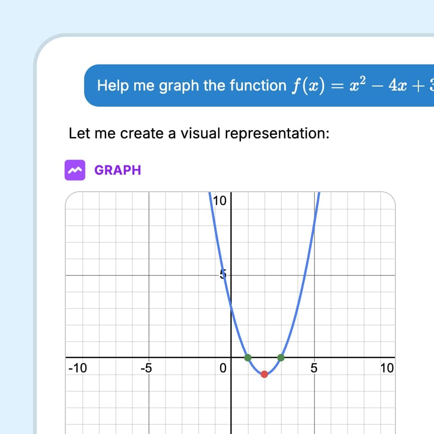Click the 0 origin label
Image resolution: width=434 pixels, height=434 pixels.
[x=223, y=368]
